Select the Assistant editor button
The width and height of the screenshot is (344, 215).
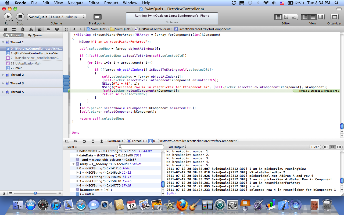point(286,17)
